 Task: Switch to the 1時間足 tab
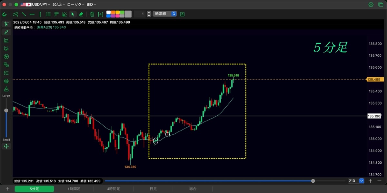[74, 189]
